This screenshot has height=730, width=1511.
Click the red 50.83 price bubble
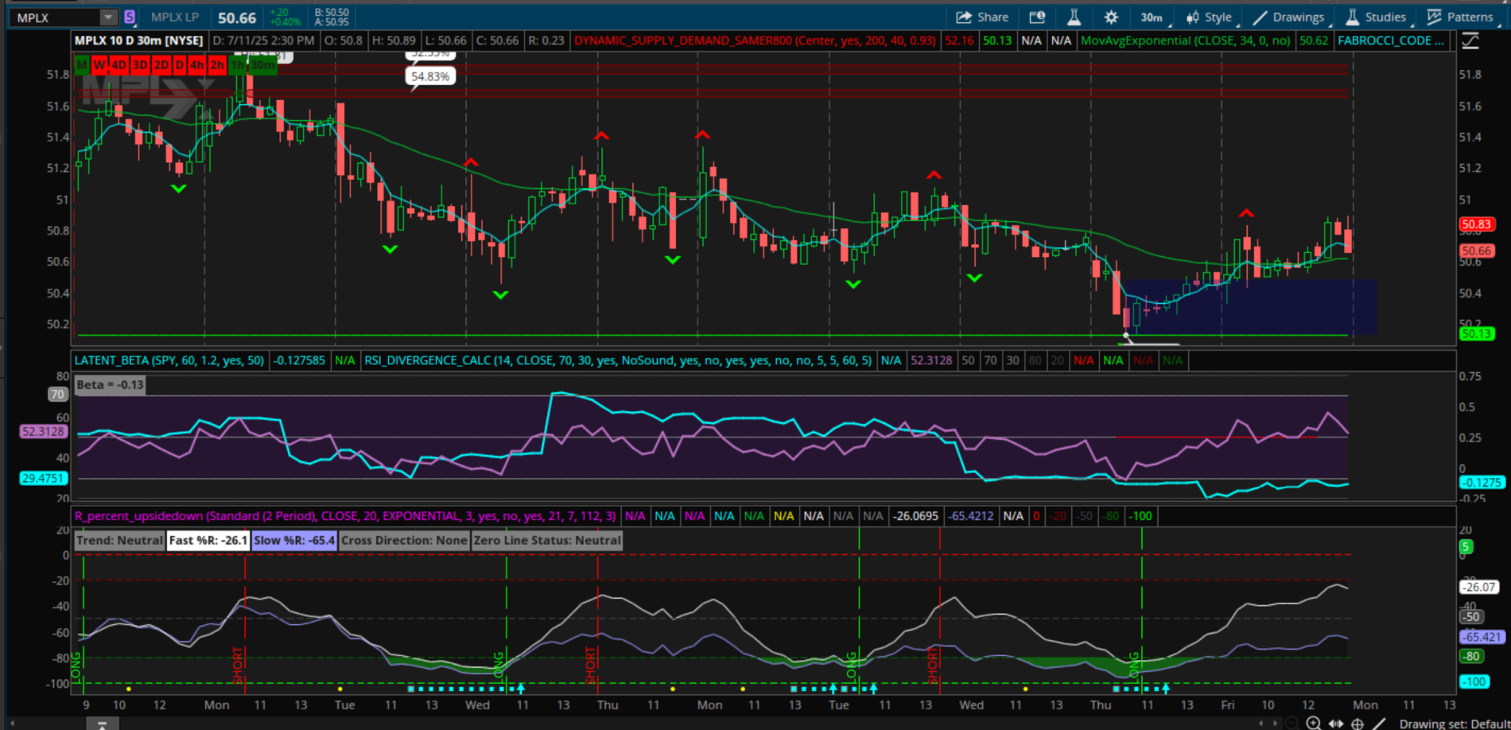pos(1476,224)
